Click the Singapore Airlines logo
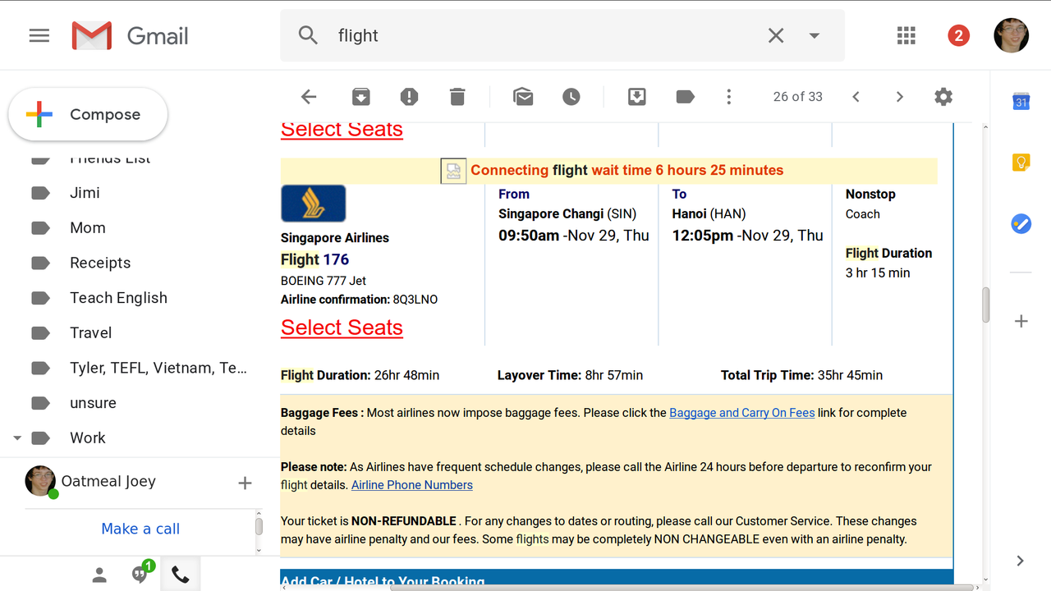This screenshot has height=591, width=1051. pyautogui.click(x=313, y=204)
